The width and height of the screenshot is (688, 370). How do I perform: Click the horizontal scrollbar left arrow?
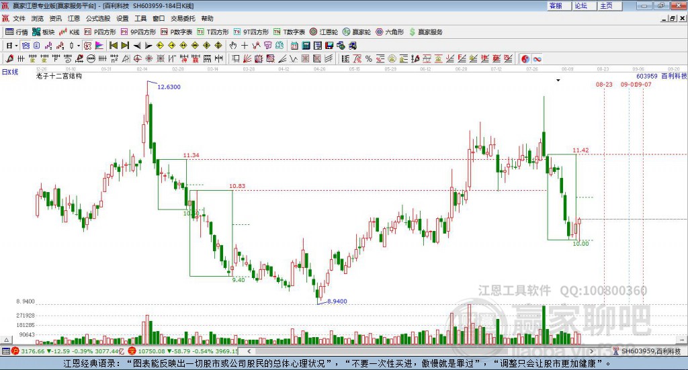(249, 351)
